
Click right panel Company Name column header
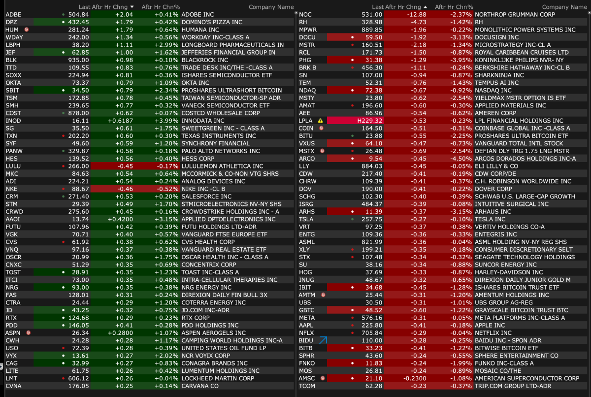tap(564, 7)
